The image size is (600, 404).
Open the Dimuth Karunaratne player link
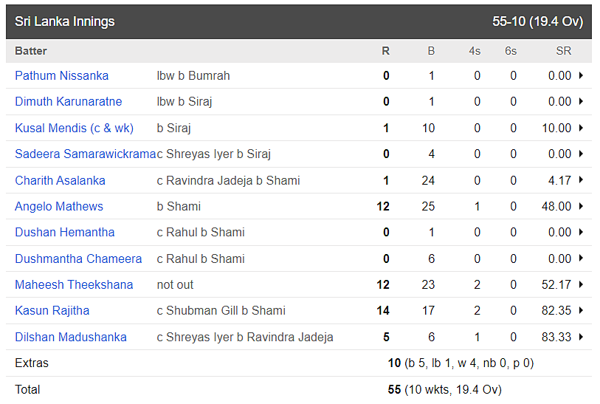68,101
